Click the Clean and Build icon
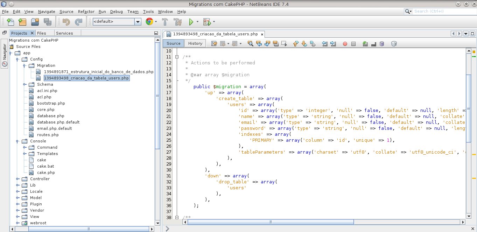The height and width of the screenshot is (232, 477). (x=178, y=22)
